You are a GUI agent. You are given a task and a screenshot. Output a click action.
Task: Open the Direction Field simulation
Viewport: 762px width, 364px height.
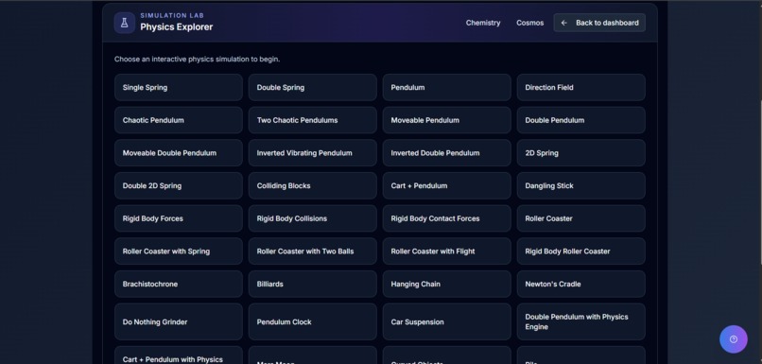[580, 88]
